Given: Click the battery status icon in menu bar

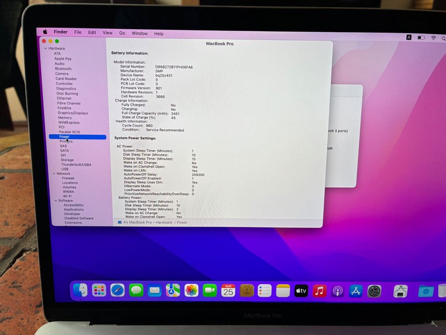Looking at the screenshot, I should [x=421, y=37].
